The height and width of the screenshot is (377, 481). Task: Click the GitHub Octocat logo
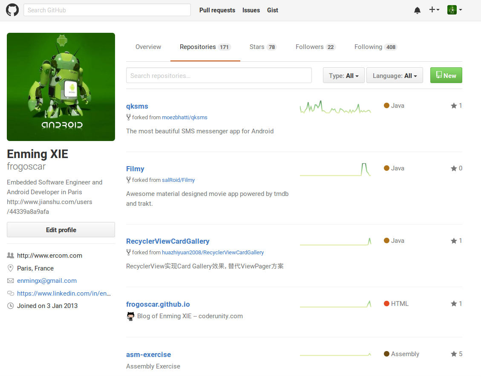tap(12, 10)
